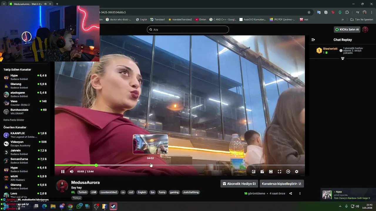Open KAANFLIX recommended channel
Screen dimensions: 376x211
(25, 135)
